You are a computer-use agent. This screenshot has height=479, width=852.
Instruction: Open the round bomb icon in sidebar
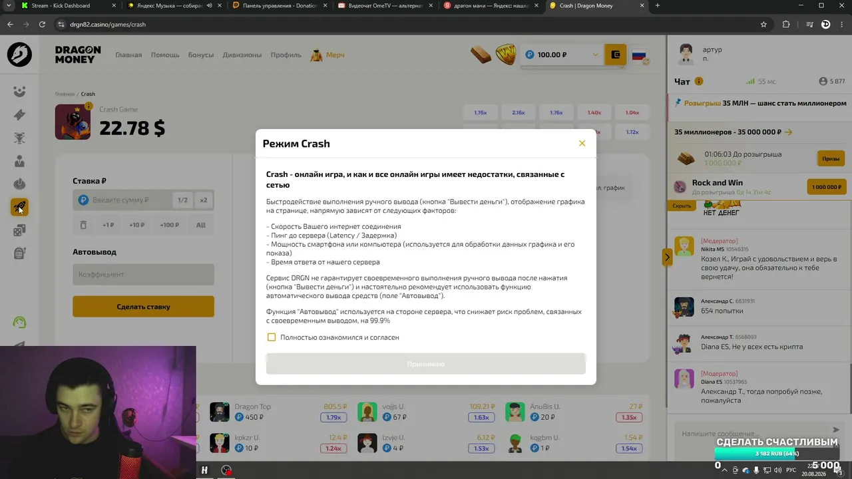pyautogui.click(x=19, y=184)
